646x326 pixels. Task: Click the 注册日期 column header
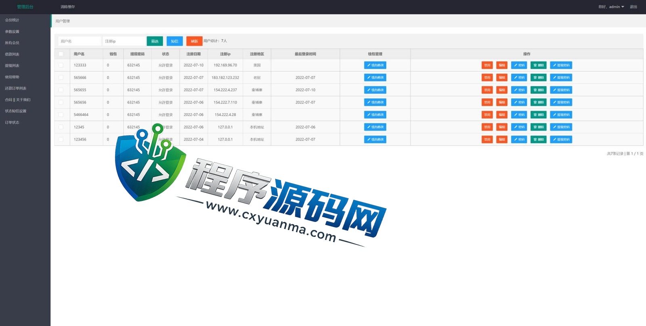(193, 54)
